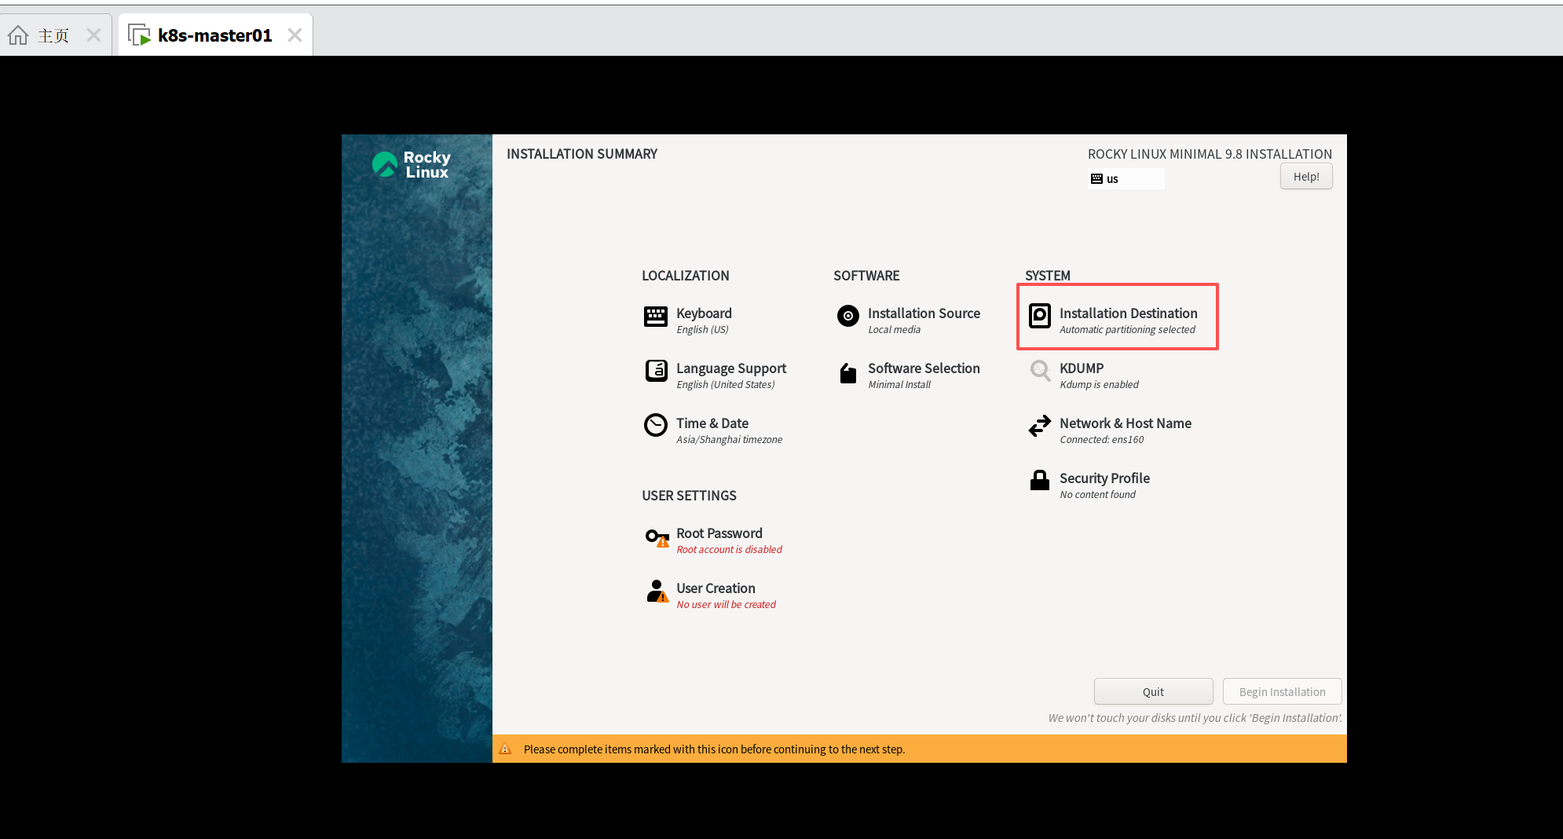
Task: Click the KDUMP magnifier icon
Action: pyautogui.click(x=1040, y=371)
